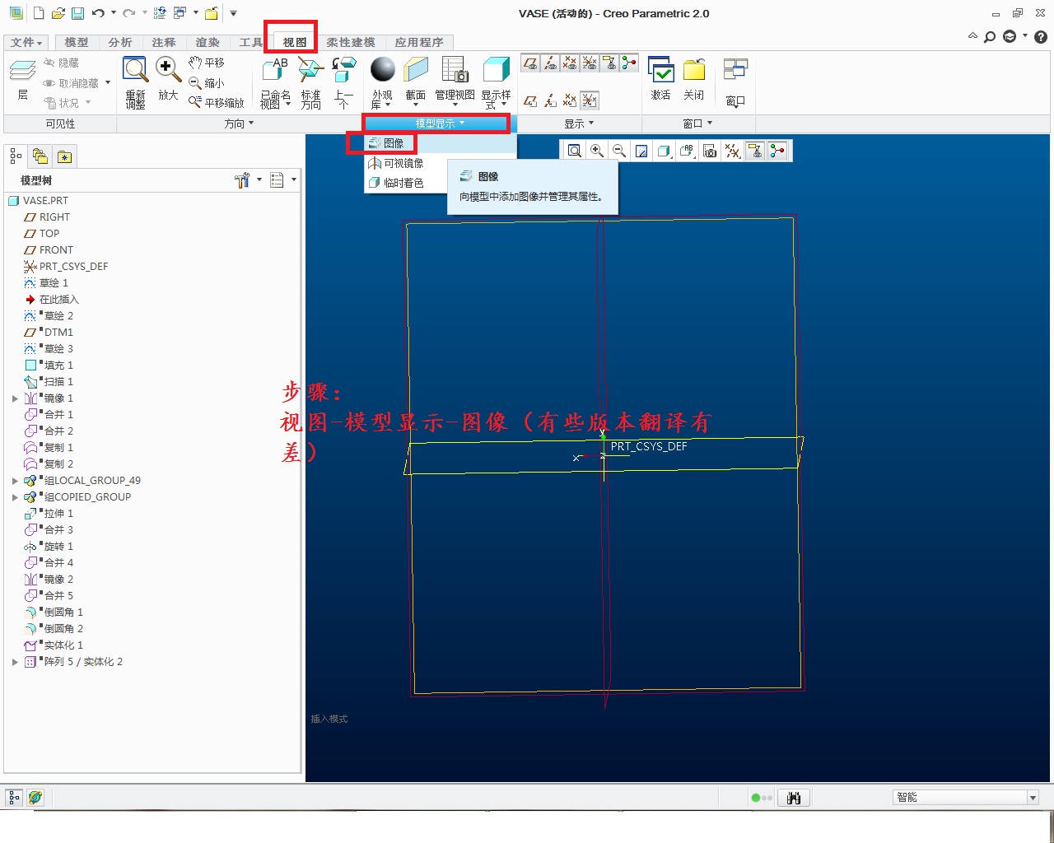Click the 重新调整 (Refit) icon
The height and width of the screenshot is (843, 1054).
(135, 82)
